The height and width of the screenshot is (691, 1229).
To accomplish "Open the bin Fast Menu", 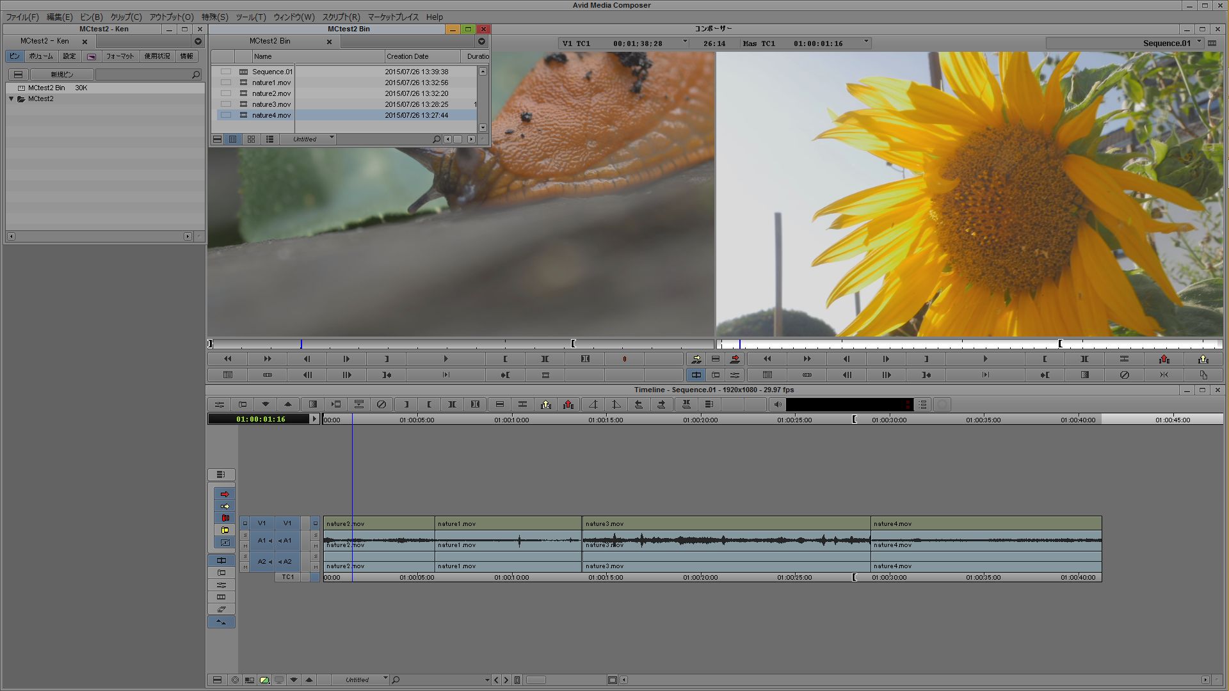I will (x=217, y=139).
